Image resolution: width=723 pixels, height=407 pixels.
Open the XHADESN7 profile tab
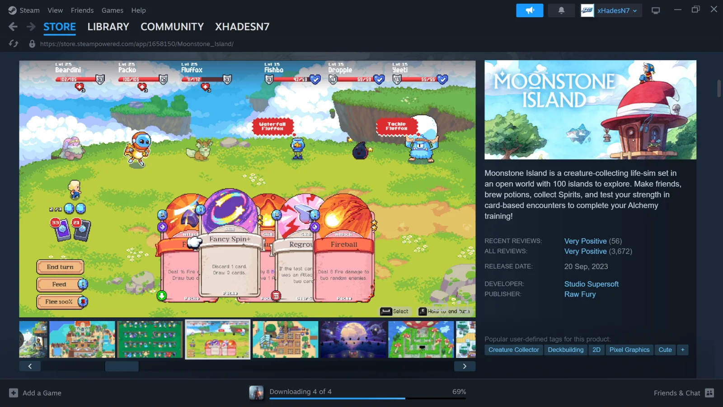tap(242, 27)
